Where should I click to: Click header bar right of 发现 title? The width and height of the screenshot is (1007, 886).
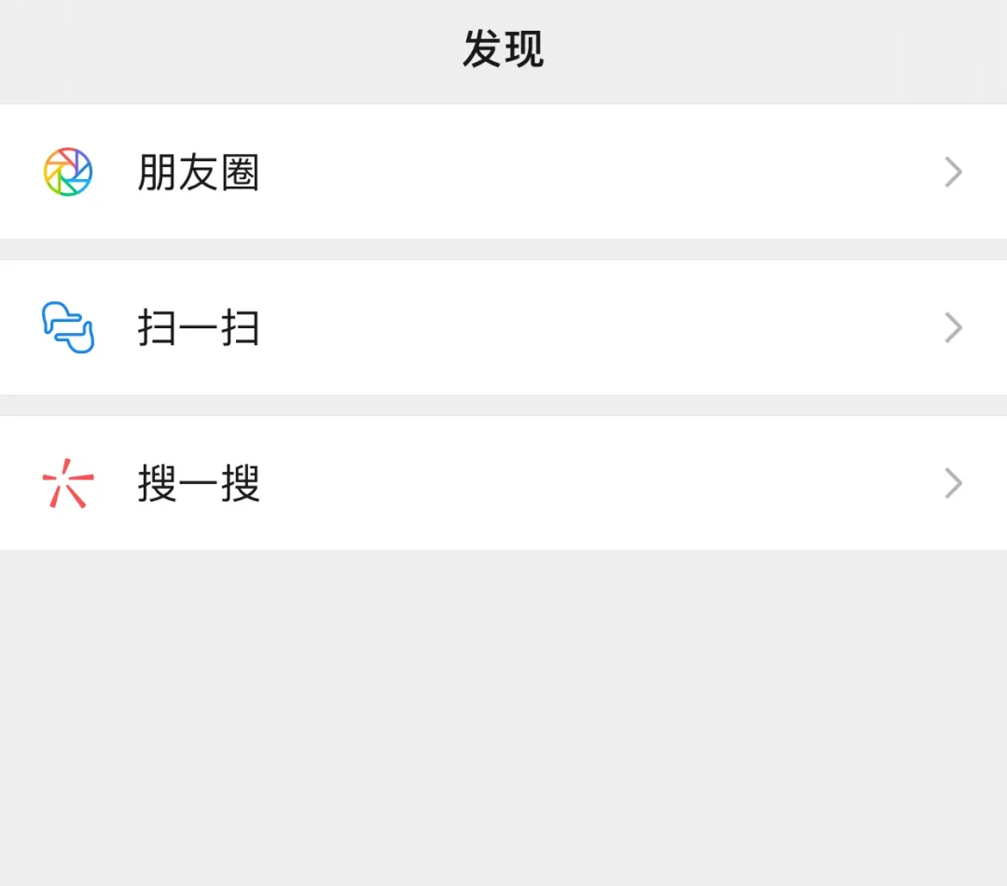[793, 49]
